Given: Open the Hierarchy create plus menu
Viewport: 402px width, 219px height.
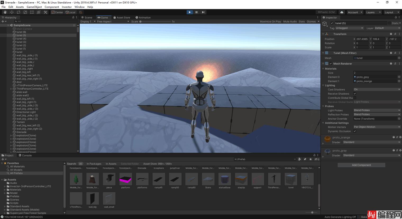Looking at the screenshot, I should (x=4, y=21).
